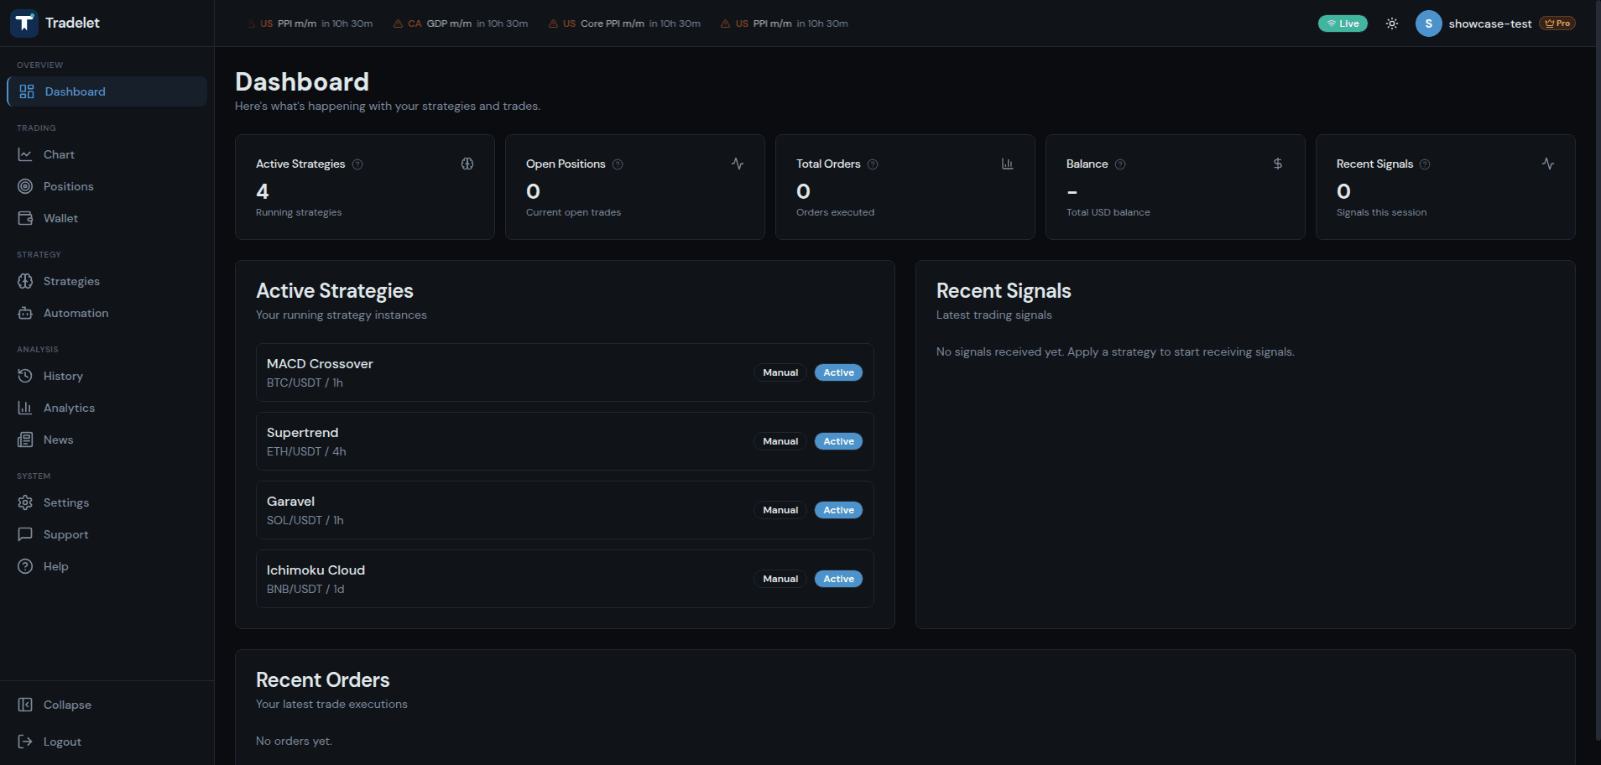Open trading History
1601x765 pixels.
click(64, 376)
